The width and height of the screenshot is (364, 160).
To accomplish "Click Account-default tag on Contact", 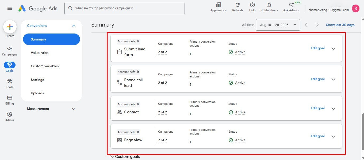I will pyautogui.click(x=128, y=104).
